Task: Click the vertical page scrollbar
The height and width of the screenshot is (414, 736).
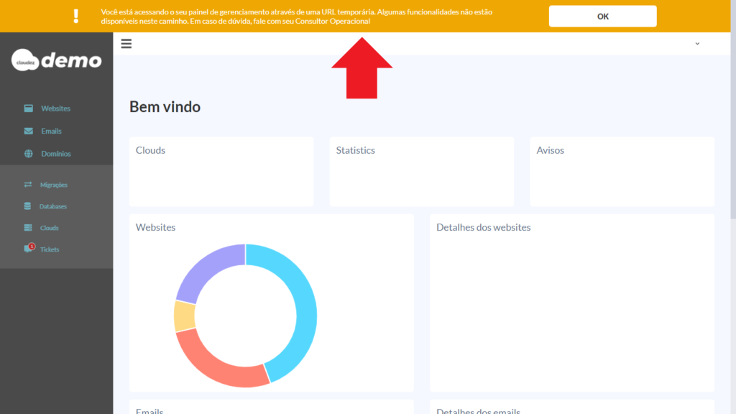Action: pyautogui.click(x=732, y=144)
